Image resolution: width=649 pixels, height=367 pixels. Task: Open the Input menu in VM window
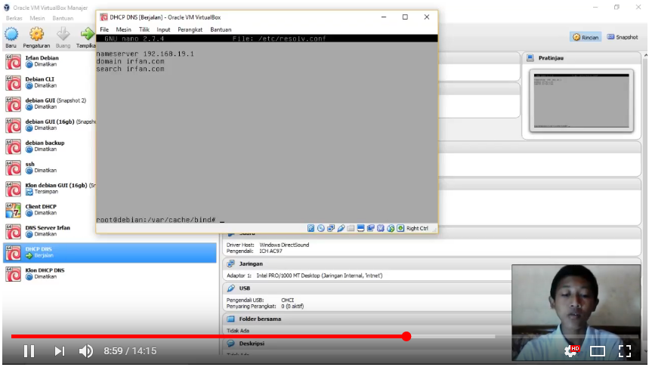coord(163,29)
